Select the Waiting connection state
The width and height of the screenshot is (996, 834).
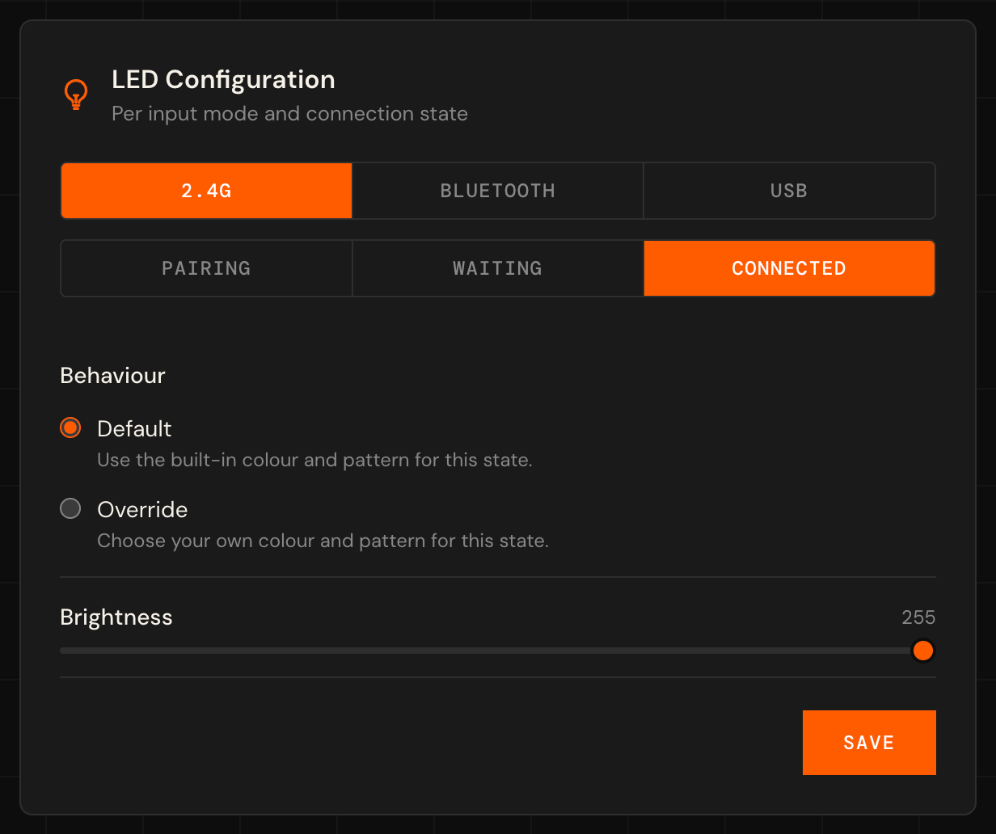[x=498, y=268]
